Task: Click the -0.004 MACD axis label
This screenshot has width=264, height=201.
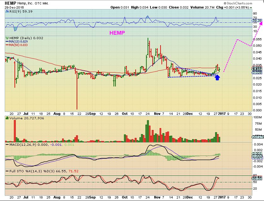Action: (258, 167)
